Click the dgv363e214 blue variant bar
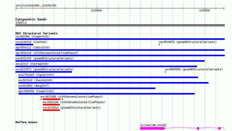This screenshot has width=232, height=131. coord(120,55)
